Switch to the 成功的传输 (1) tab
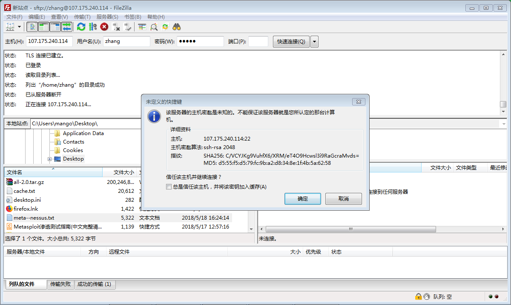 coord(95,284)
